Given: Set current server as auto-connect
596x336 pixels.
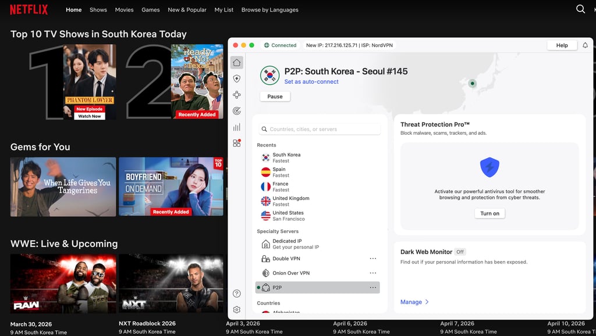Looking at the screenshot, I should pyautogui.click(x=311, y=81).
